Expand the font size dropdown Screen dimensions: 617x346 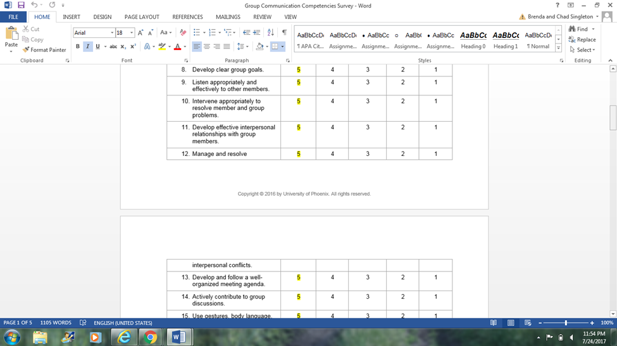(132, 33)
